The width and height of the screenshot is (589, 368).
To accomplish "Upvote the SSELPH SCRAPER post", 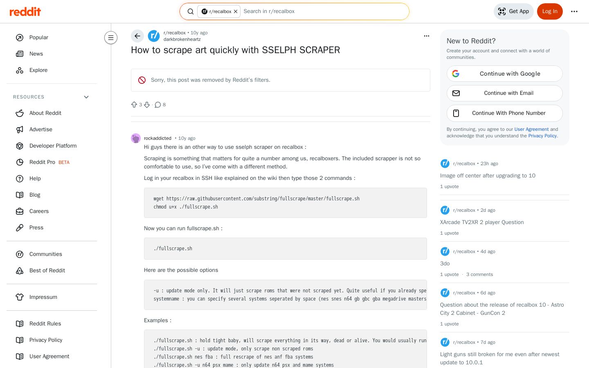I will (134, 105).
